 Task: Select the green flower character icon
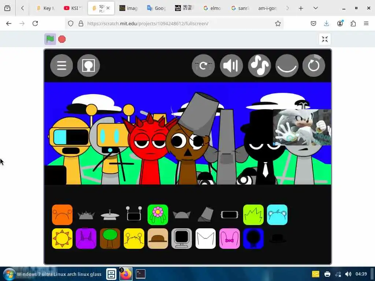158,214
